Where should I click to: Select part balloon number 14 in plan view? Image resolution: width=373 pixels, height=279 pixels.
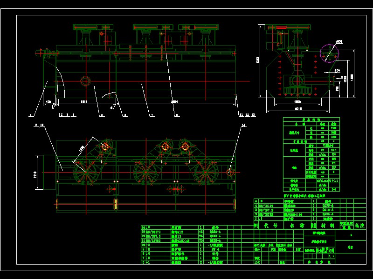pos(243,125)
